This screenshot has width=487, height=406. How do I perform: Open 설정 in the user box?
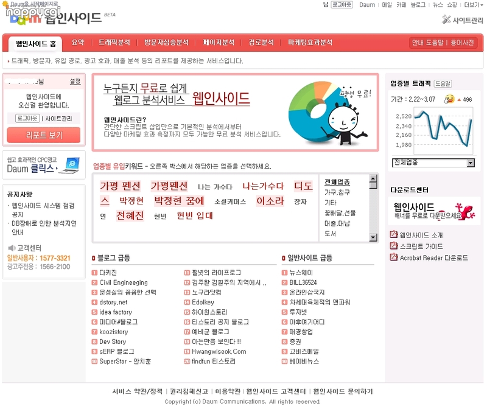click(75, 82)
